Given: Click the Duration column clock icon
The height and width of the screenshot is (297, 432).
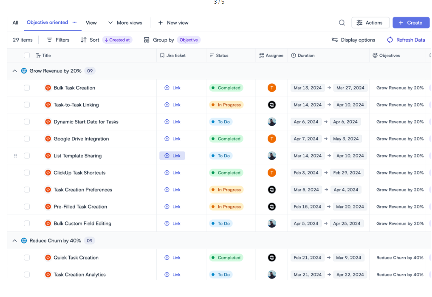Looking at the screenshot, I should coord(293,55).
